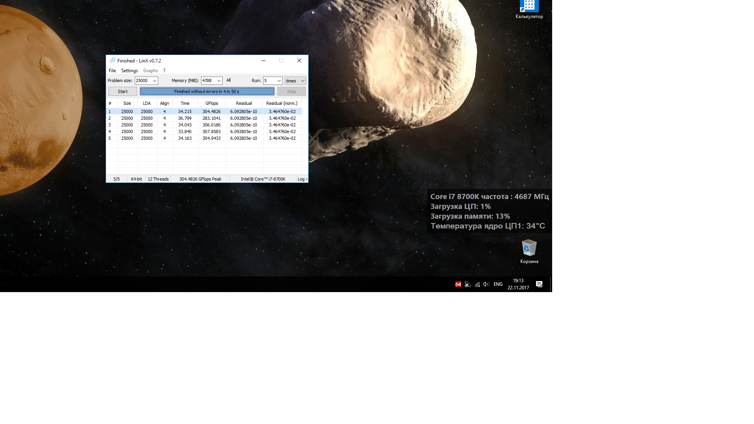Expand the Problem size dropdown

155,80
